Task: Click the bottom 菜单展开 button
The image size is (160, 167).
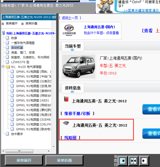Action: click(x=24, y=160)
